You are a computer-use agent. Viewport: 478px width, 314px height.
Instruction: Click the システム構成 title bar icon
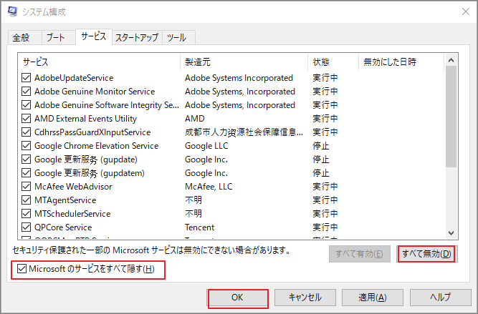click(13, 11)
